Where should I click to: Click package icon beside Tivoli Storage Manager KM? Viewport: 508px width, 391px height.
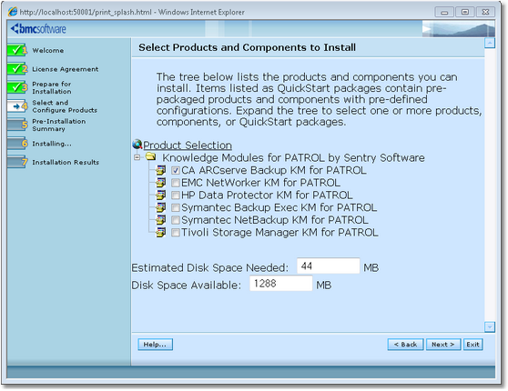point(161,232)
